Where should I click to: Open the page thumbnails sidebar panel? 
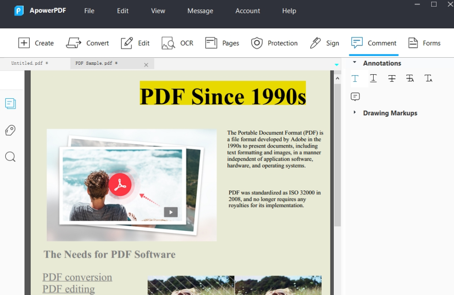pos(10,103)
